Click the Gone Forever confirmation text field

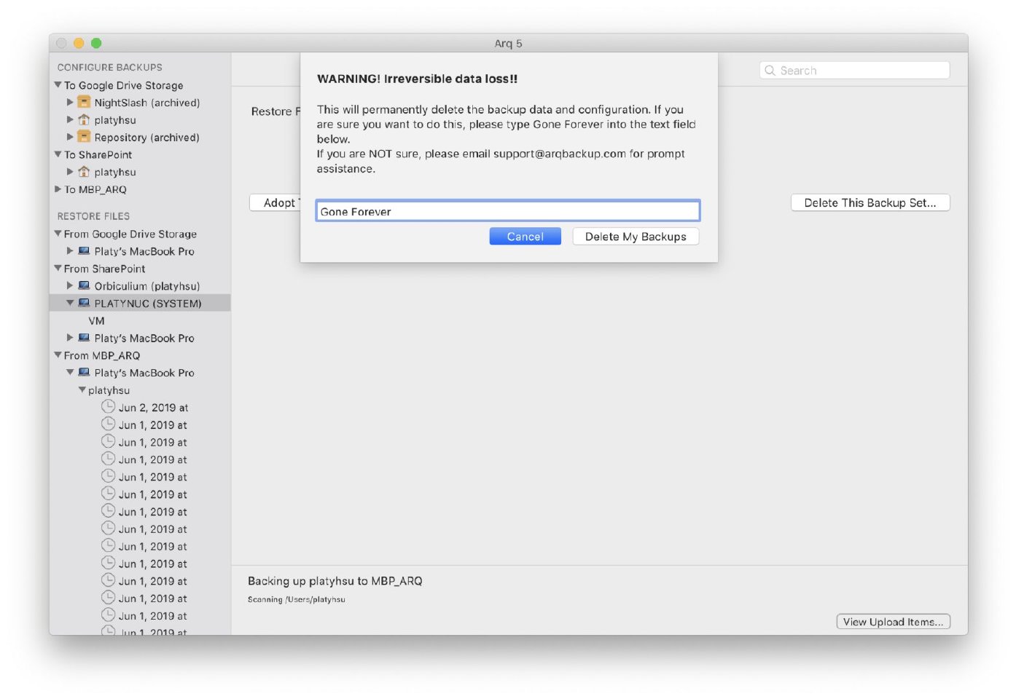(x=507, y=211)
